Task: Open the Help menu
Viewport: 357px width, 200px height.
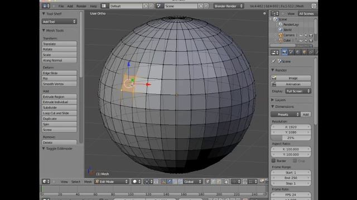Action: click(x=93, y=6)
